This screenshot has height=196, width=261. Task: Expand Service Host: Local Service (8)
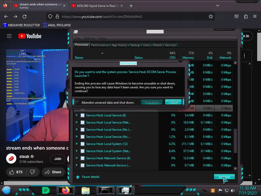(76, 115)
